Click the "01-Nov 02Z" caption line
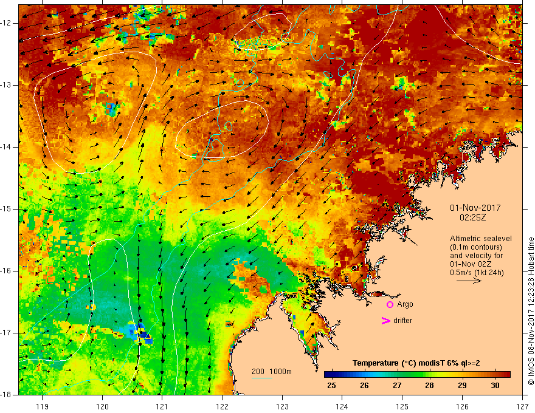 (472, 264)
